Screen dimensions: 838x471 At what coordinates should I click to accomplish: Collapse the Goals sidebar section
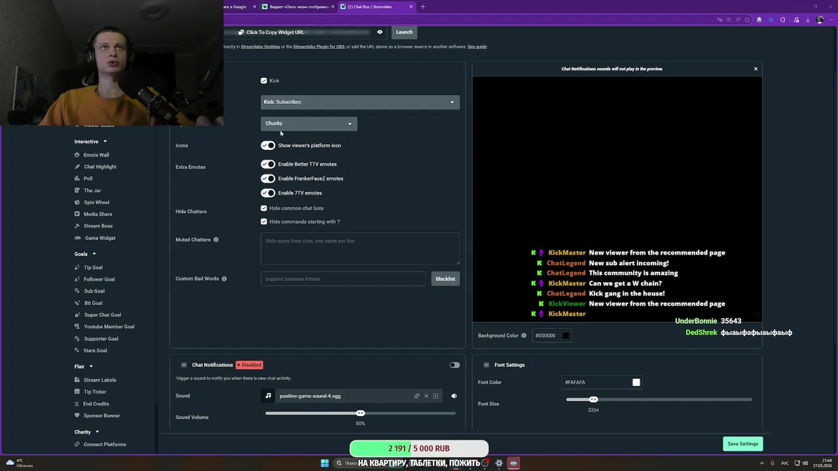pyautogui.click(x=94, y=254)
